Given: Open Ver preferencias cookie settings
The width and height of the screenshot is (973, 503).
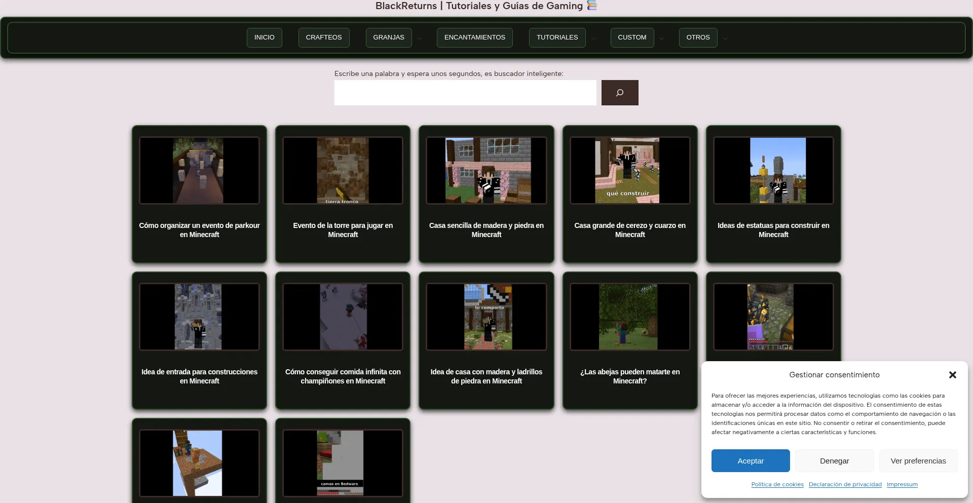Looking at the screenshot, I should click(x=918, y=461).
